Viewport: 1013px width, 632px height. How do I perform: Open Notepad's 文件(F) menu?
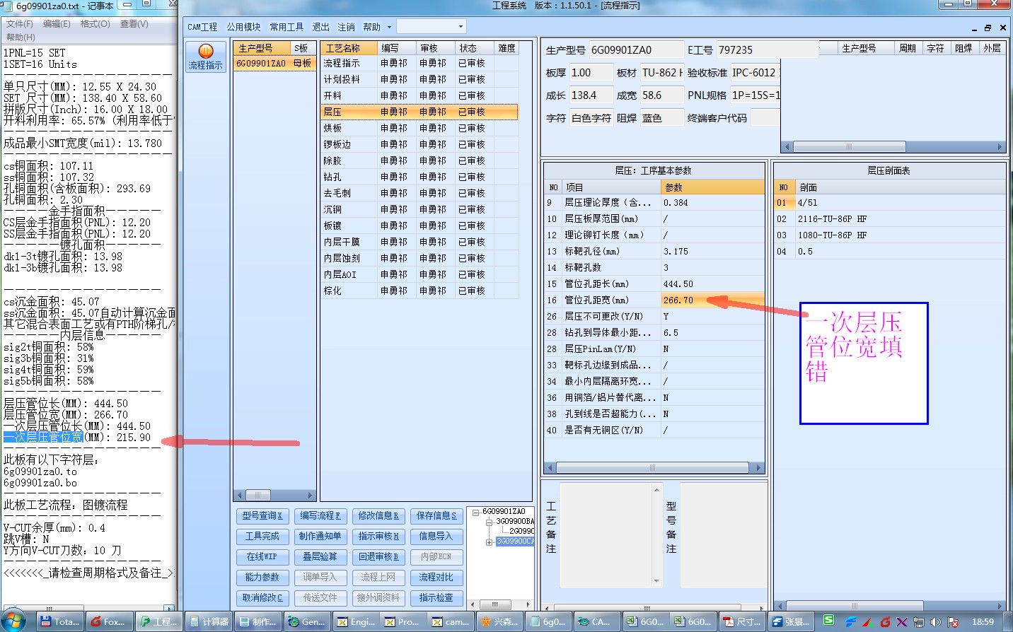click(20, 23)
